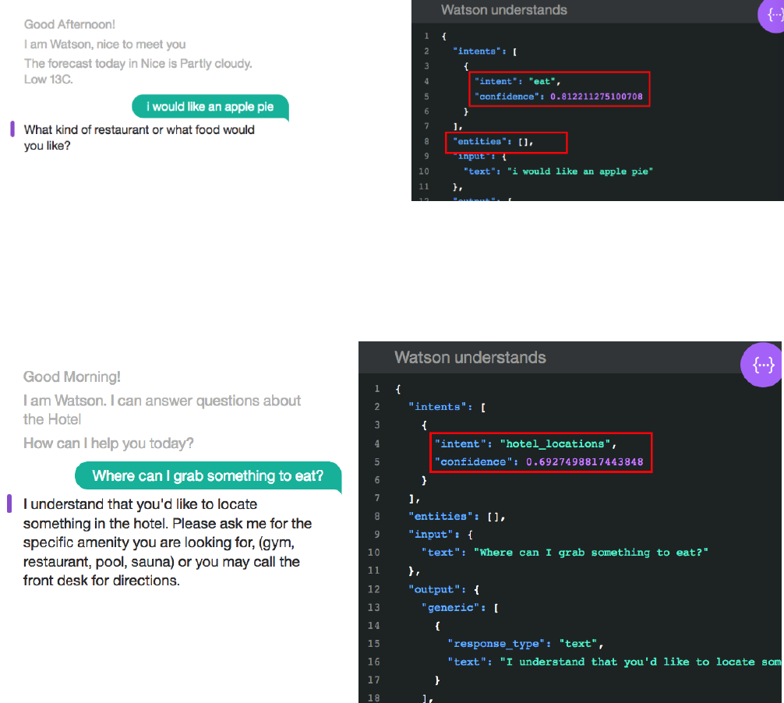This screenshot has width=784, height=703.
Task: Click the top "Watson understands" panel title
Action: pos(503,10)
